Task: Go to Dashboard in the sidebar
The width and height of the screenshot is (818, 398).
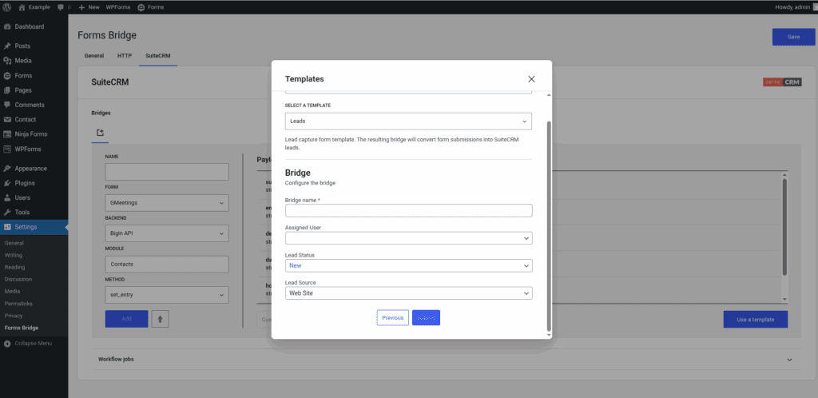Action: click(34, 26)
